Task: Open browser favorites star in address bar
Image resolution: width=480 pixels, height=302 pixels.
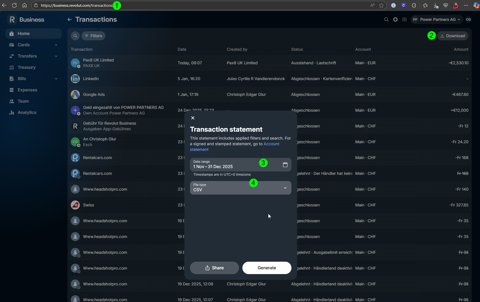Action: pos(381,5)
